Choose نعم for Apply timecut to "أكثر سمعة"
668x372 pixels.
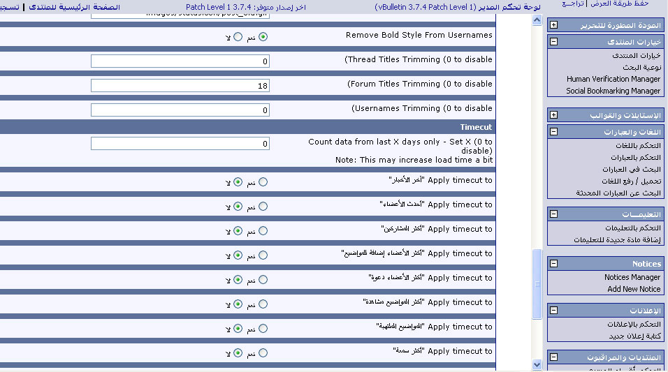coord(263,353)
